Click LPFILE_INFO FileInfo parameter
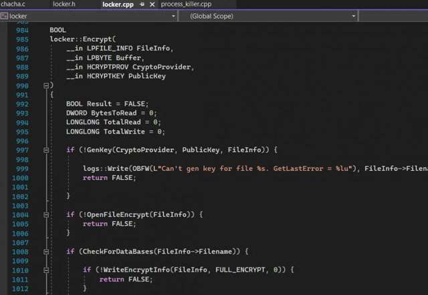This screenshot has width=428, height=295. 128,48
